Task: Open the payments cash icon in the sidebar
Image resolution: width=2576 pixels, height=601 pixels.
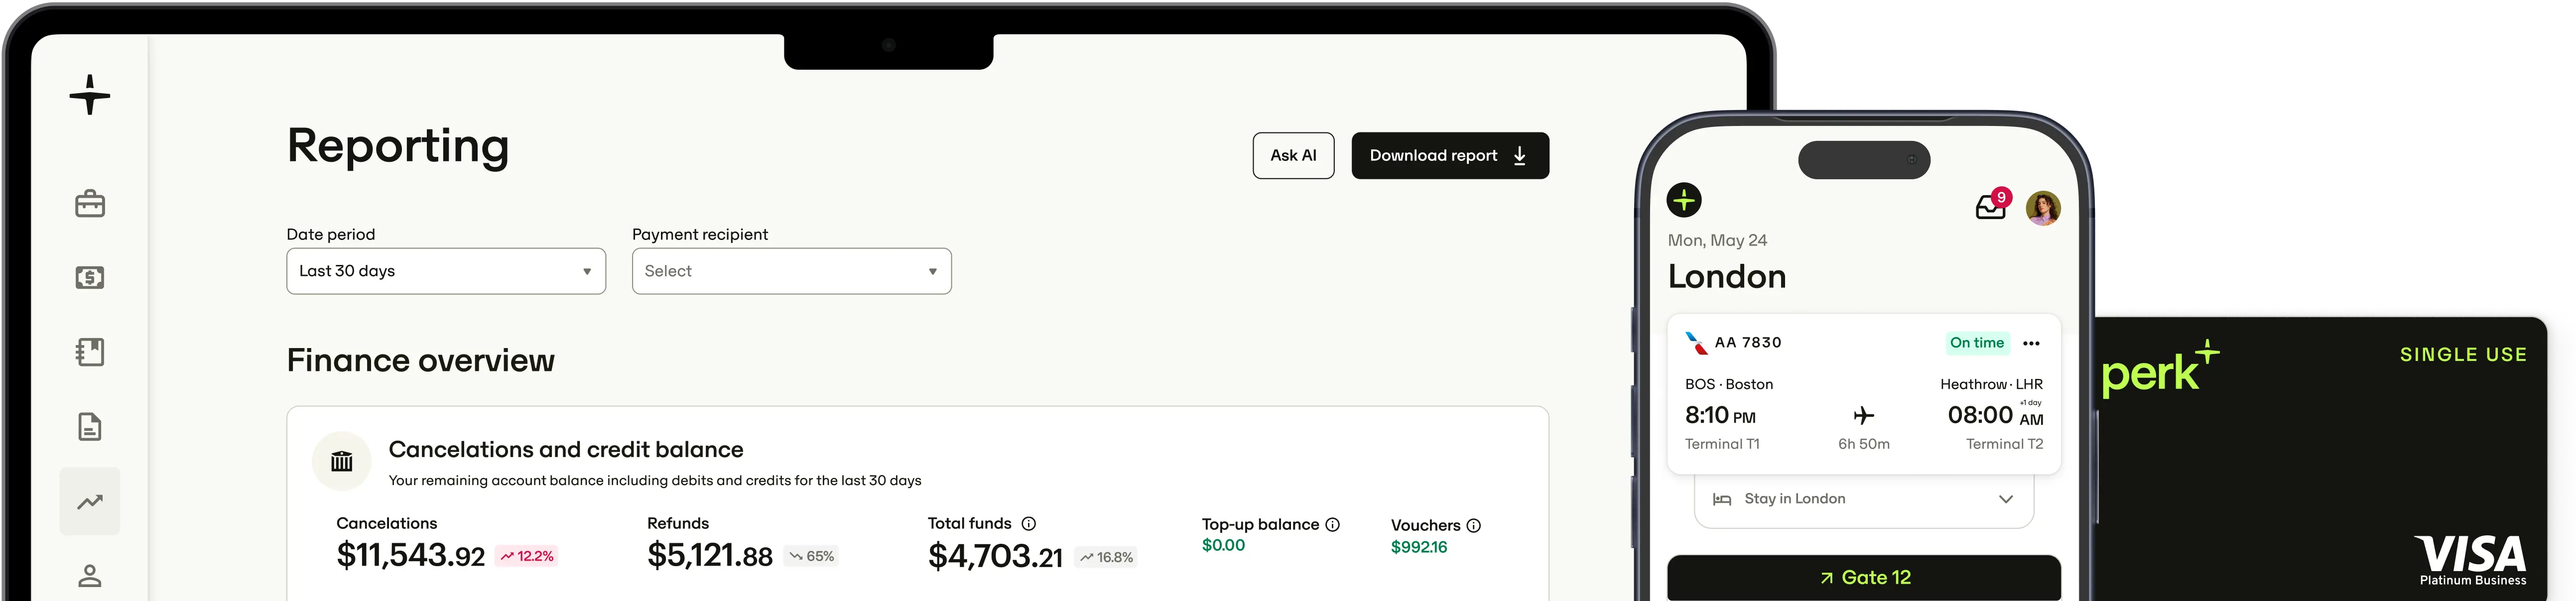Action: tap(89, 278)
